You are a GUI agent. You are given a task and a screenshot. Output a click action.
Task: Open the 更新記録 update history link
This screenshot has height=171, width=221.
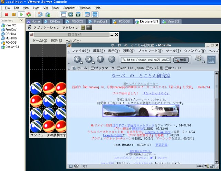(x=161, y=145)
